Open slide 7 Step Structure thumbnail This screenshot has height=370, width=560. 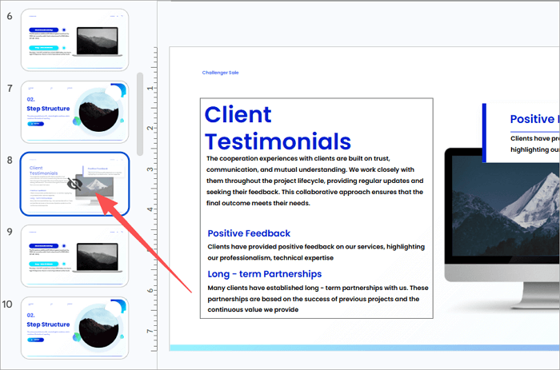tap(74, 112)
